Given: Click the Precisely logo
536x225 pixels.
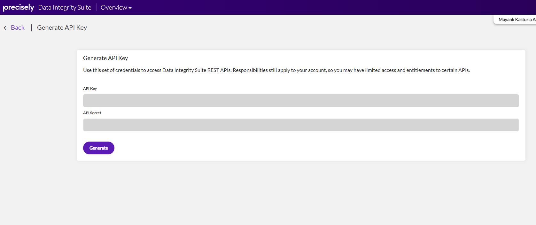Looking at the screenshot, I should 18,7.
